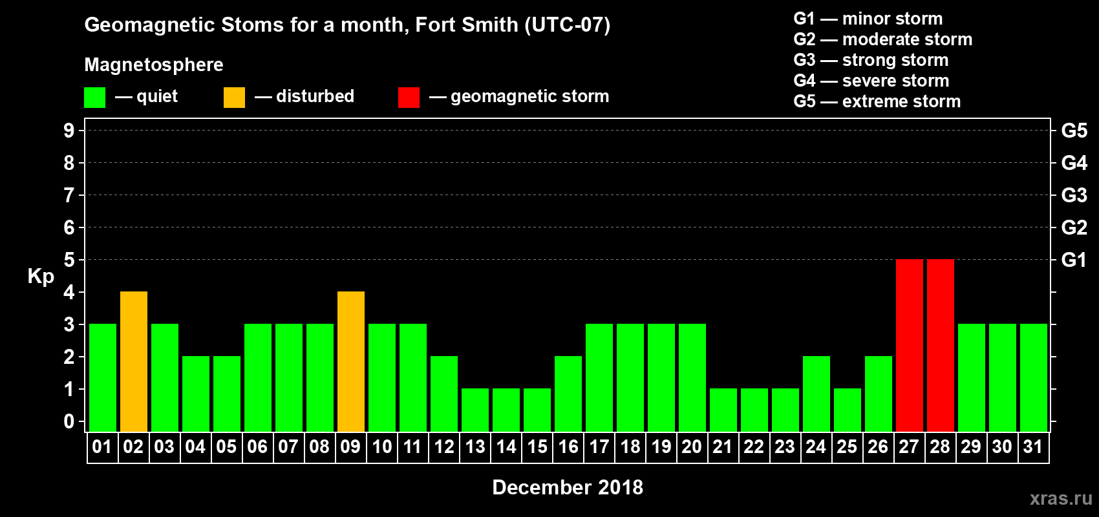Viewport: 1099px width, 517px height.
Task: Click the green bar for day 26
Action: [x=879, y=394]
